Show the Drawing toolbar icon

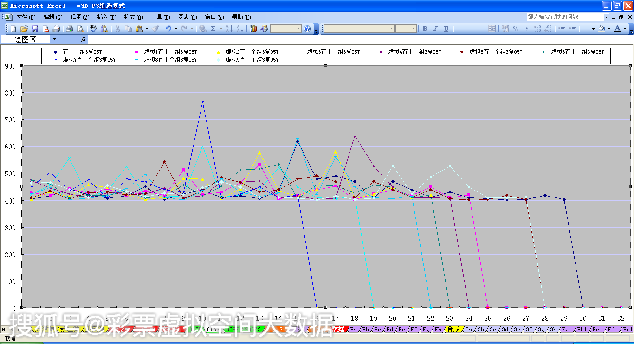(x=264, y=29)
